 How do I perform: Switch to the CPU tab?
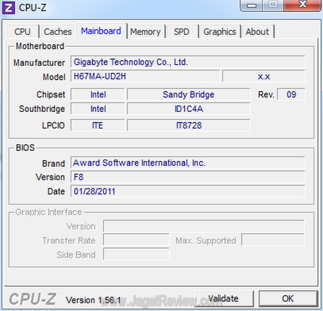pyautogui.click(x=23, y=32)
